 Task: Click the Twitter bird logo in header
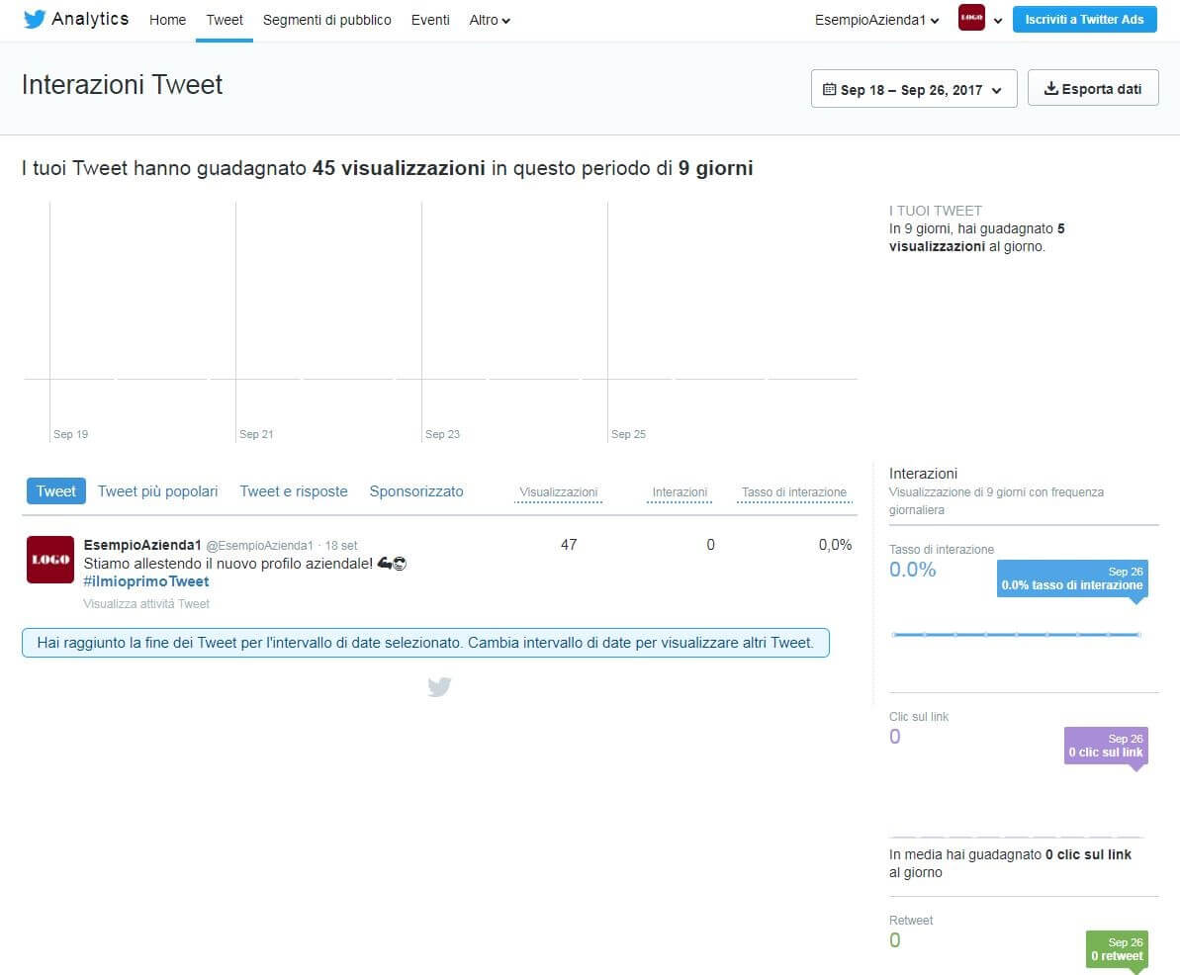coord(35,19)
